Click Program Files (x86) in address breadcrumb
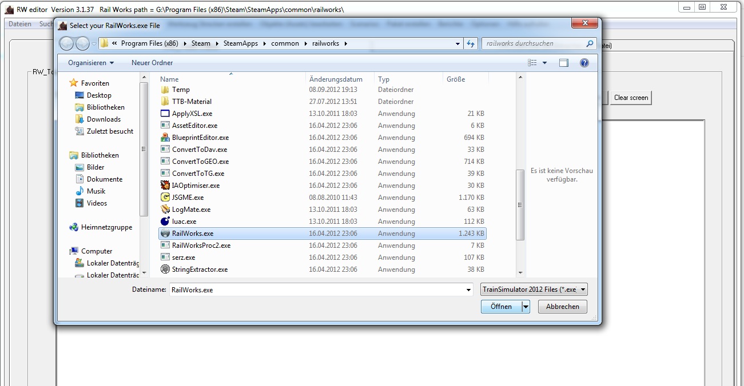 click(x=150, y=43)
